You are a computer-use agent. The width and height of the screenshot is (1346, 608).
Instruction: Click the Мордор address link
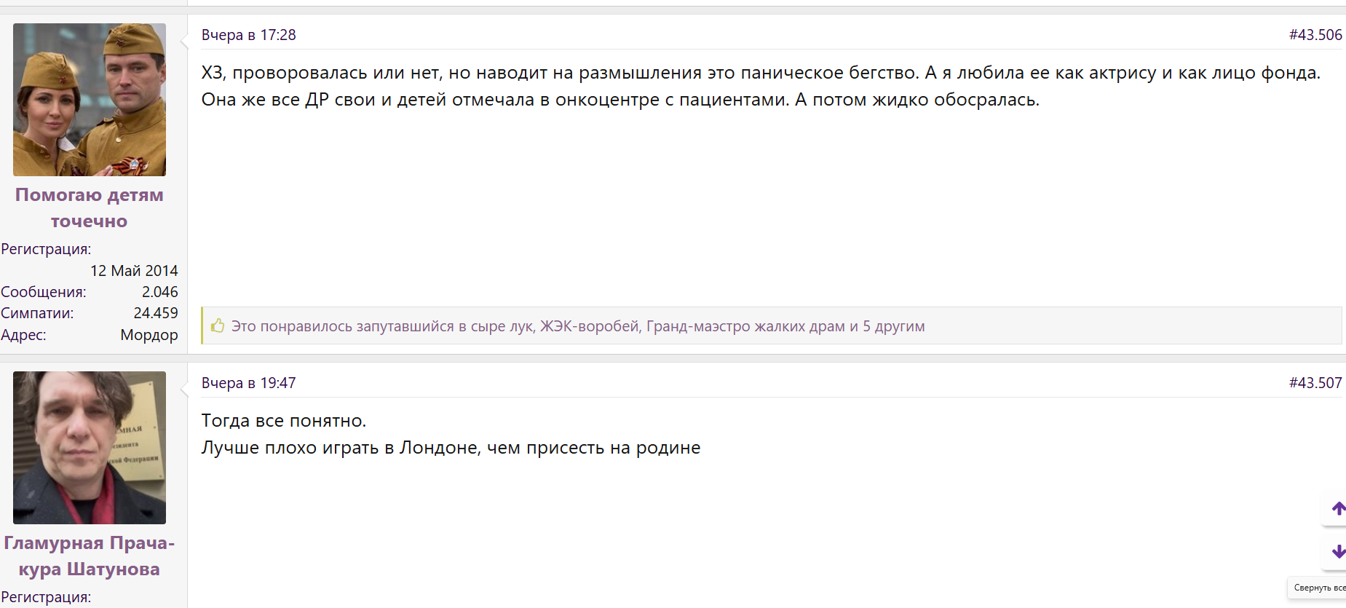click(149, 335)
